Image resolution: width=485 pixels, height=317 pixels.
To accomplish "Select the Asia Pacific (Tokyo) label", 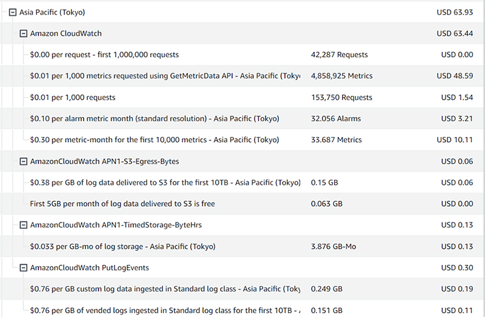I will [x=52, y=12].
